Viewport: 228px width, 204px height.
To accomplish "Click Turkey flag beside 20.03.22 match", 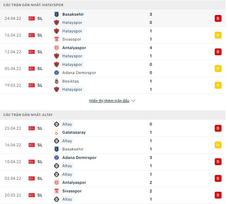I will 32,195.
